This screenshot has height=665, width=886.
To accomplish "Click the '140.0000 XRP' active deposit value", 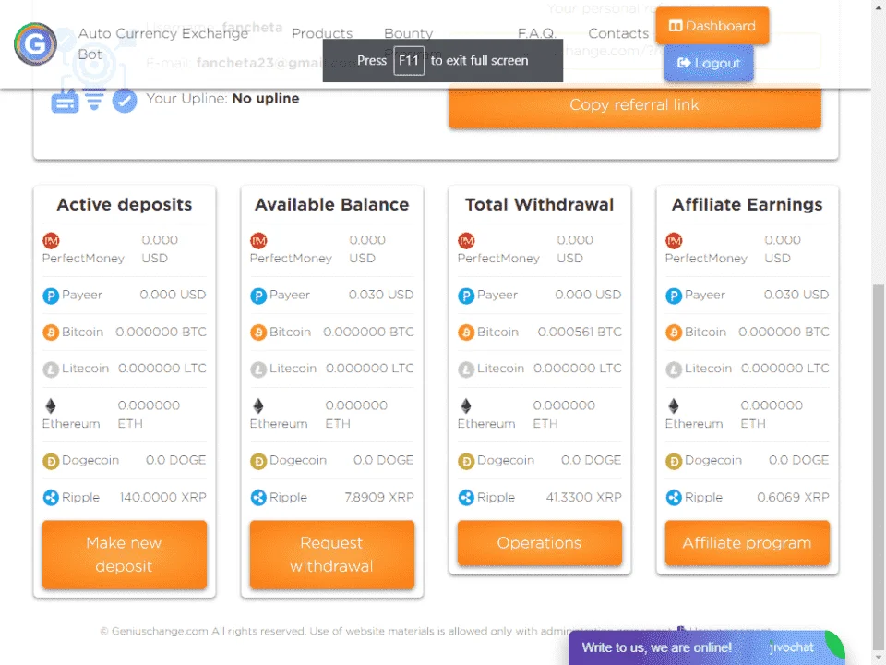I will 162,497.
